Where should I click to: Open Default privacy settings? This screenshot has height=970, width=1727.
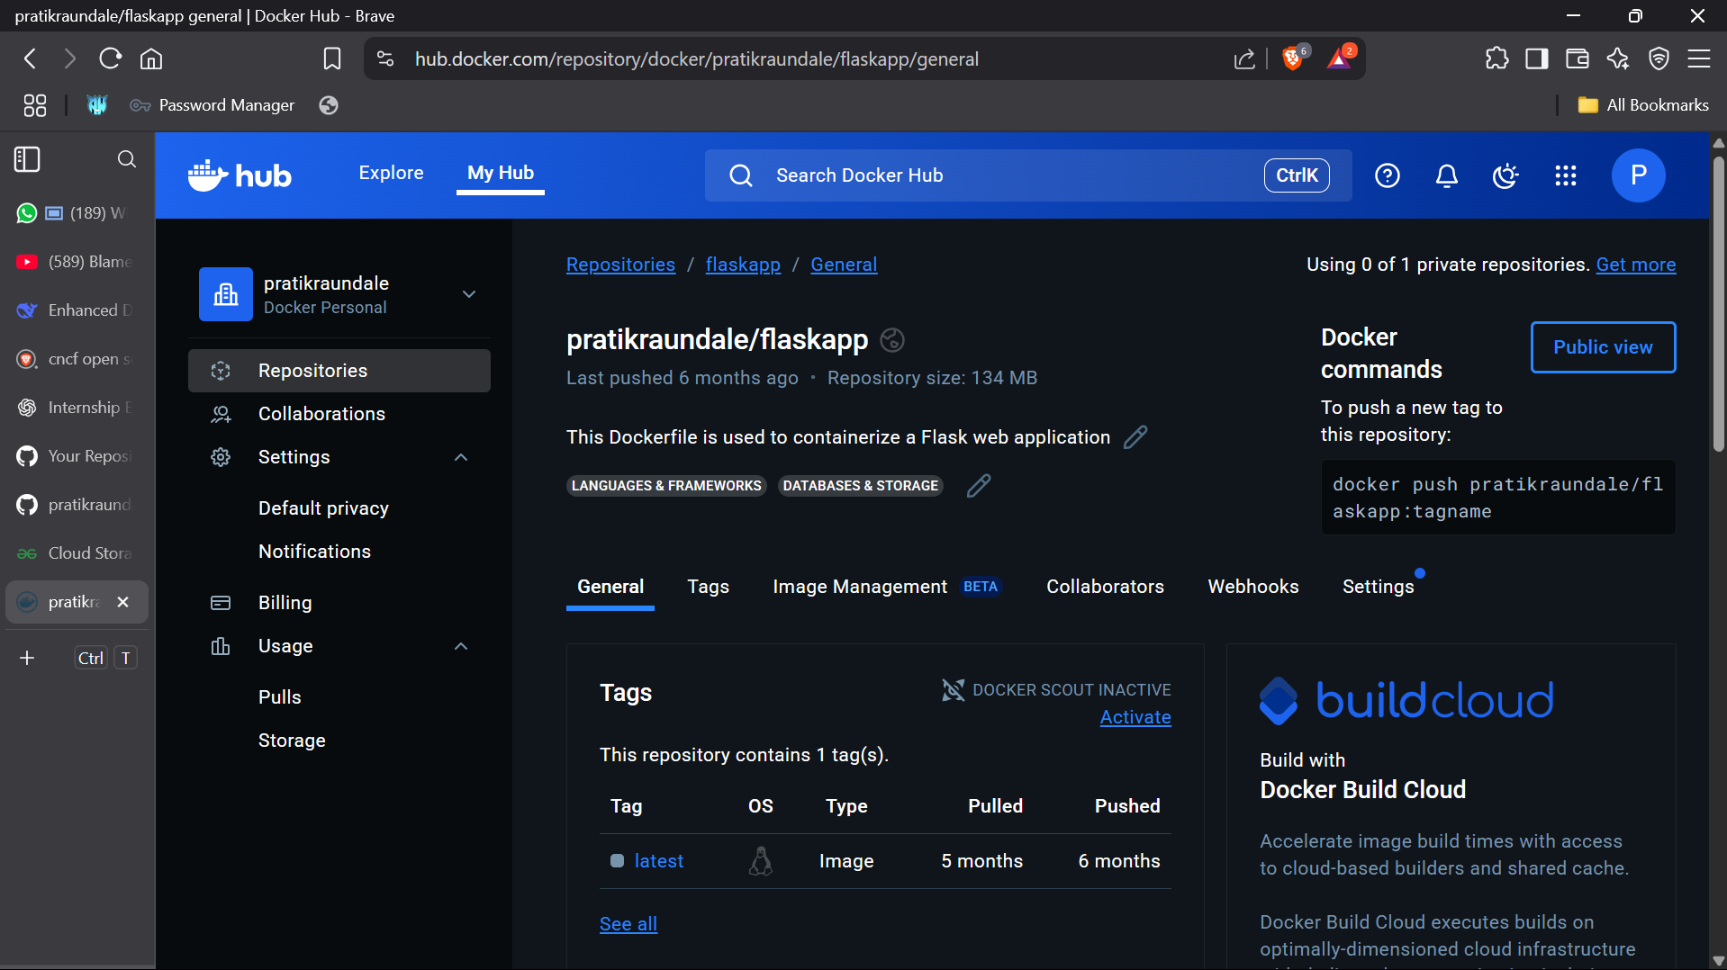tap(323, 508)
